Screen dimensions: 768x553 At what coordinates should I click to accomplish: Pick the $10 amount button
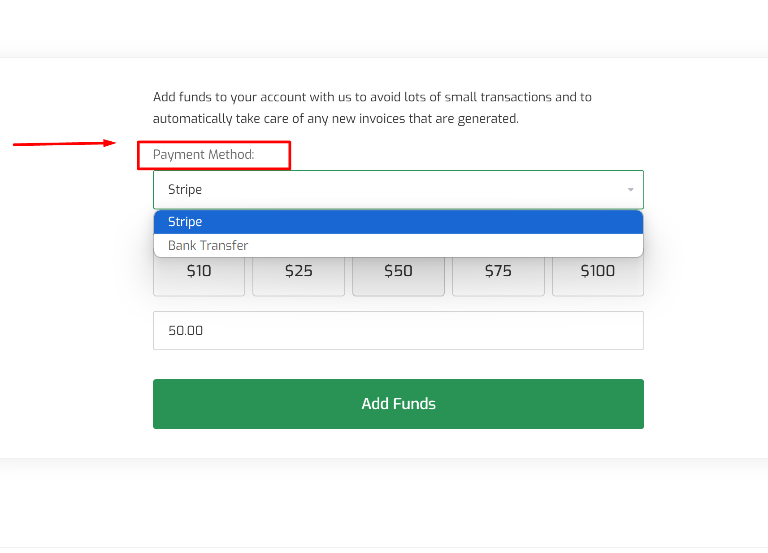click(x=199, y=274)
